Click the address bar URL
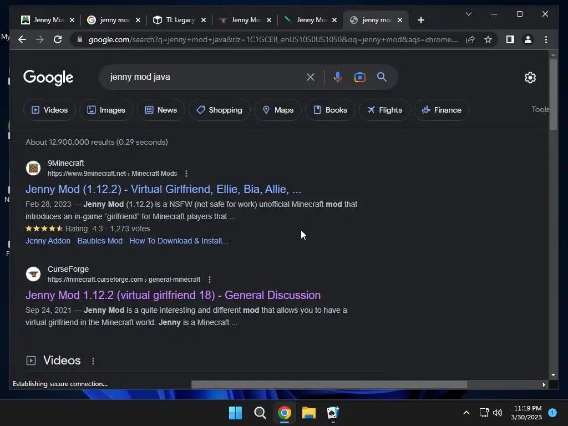The height and width of the screenshot is (426, 568). [x=273, y=39]
